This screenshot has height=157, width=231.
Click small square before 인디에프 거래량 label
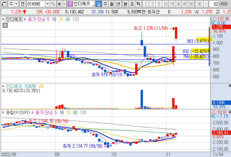pyautogui.click(x=3, y=86)
